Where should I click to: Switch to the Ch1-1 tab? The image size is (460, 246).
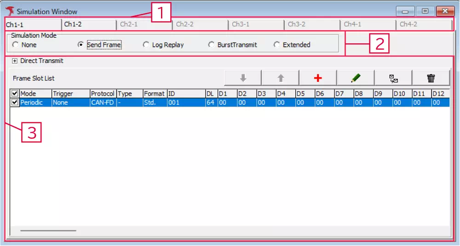(33, 25)
